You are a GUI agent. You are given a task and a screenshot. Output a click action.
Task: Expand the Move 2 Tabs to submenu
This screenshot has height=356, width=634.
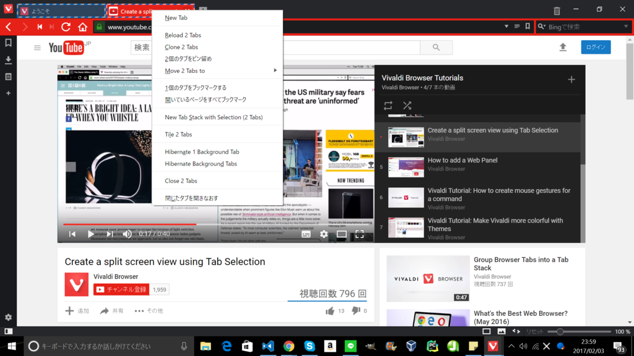click(x=217, y=70)
